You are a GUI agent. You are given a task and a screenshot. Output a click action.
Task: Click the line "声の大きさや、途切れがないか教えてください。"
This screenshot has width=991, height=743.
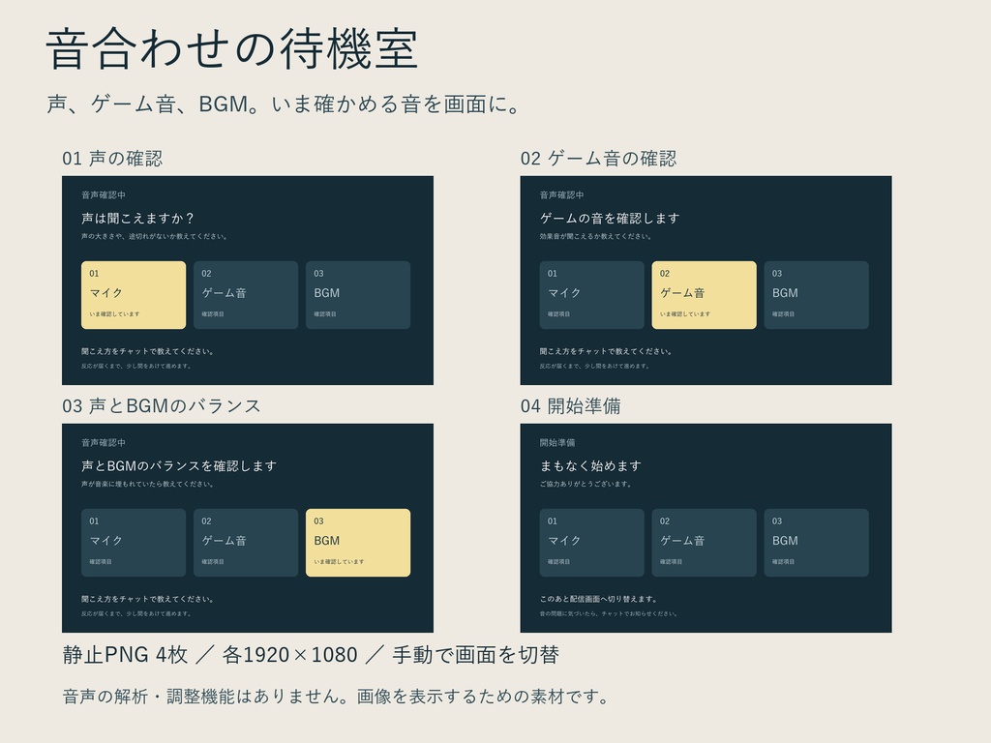click(155, 236)
